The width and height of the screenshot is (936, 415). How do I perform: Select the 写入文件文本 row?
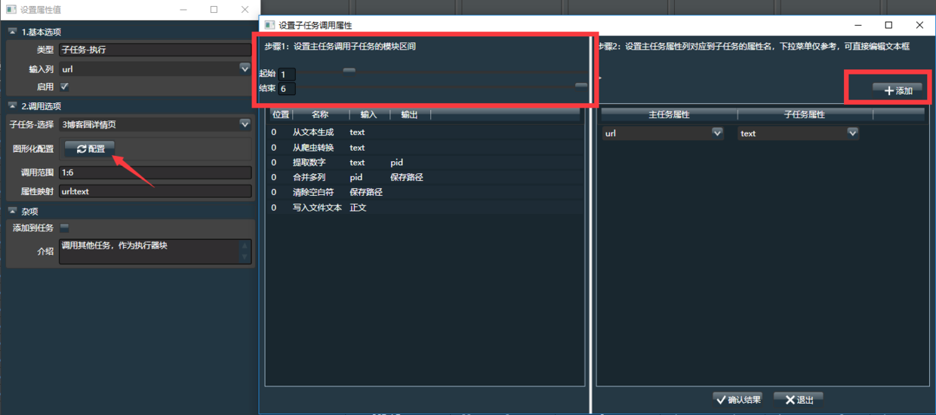[425, 207]
